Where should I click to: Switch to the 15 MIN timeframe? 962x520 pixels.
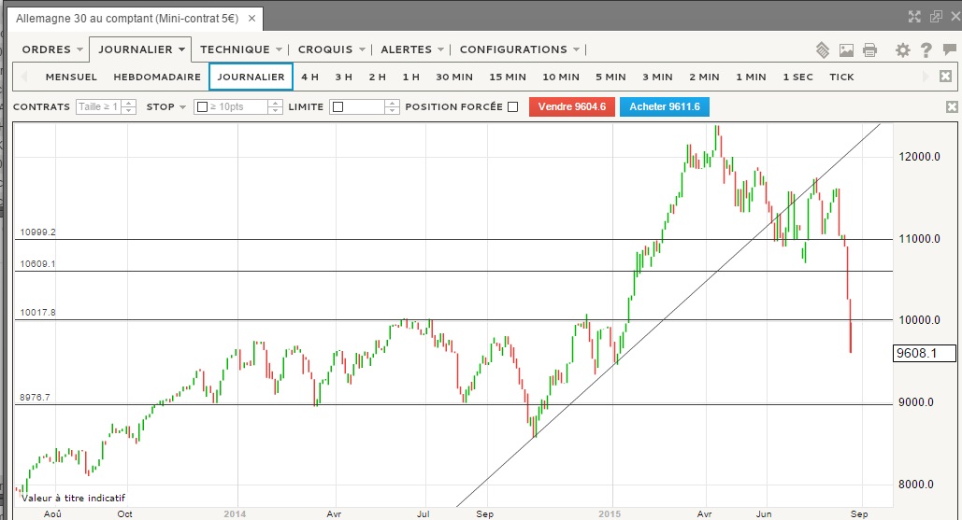click(508, 77)
